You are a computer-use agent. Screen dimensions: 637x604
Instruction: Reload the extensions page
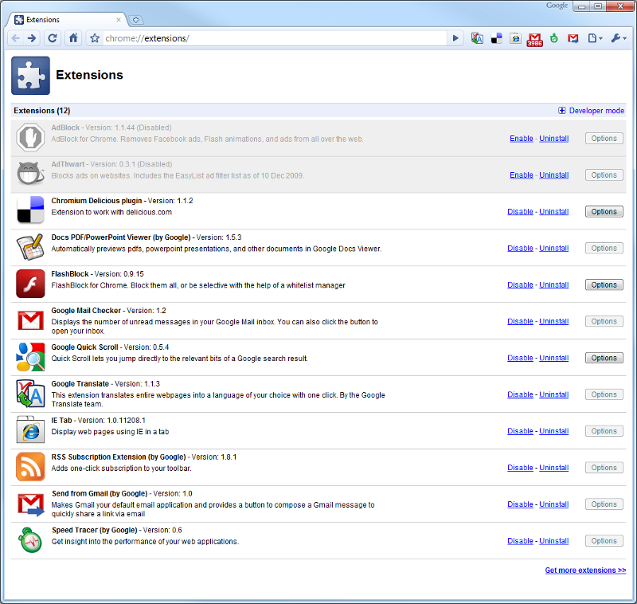pyautogui.click(x=52, y=38)
